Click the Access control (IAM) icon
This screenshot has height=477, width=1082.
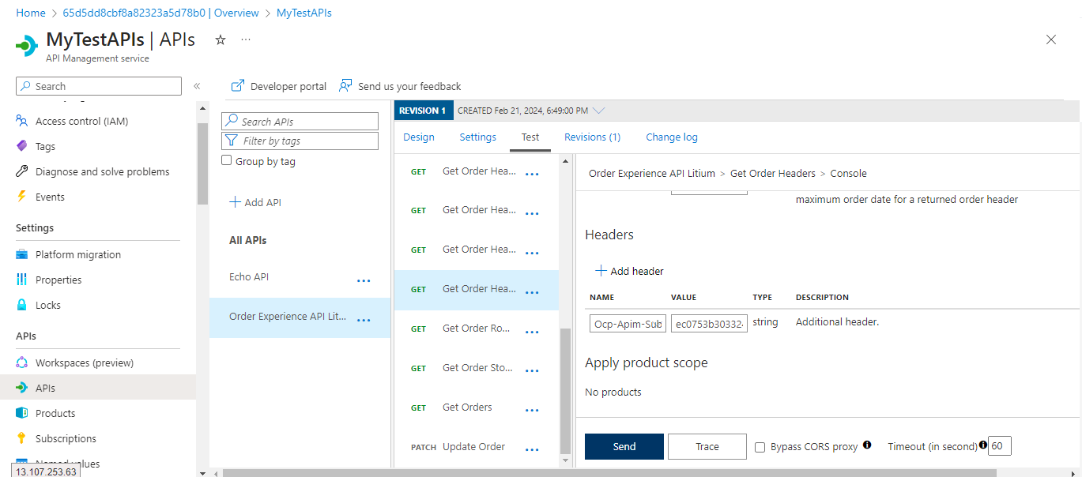pos(22,121)
